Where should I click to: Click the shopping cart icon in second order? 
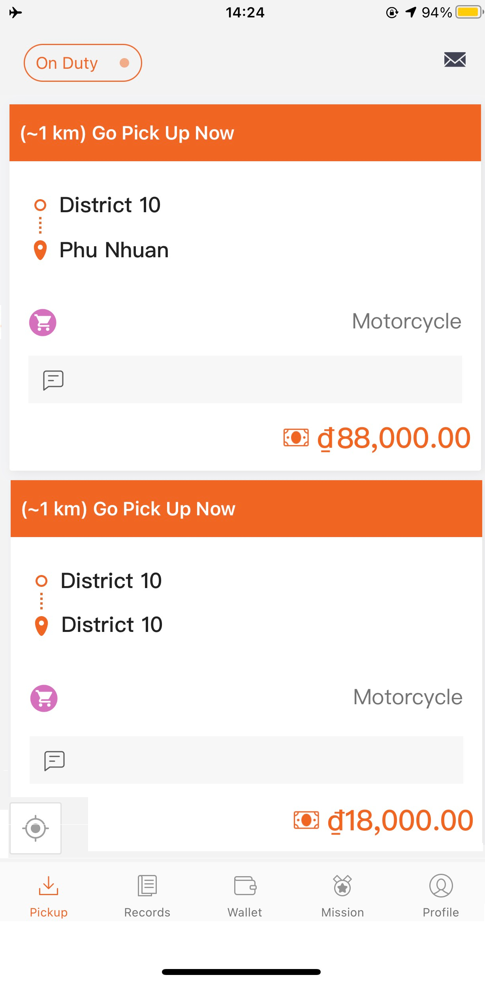[44, 698]
